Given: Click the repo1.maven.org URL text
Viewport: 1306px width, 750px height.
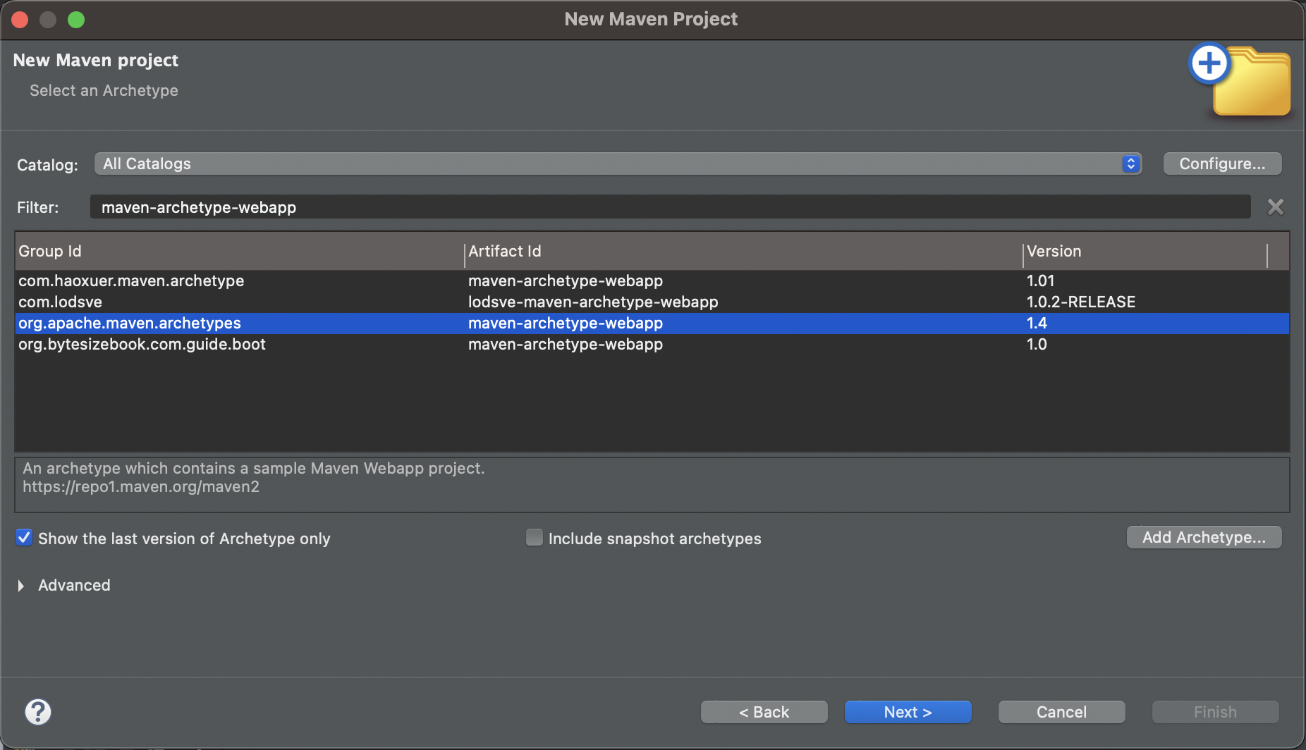Looking at the screenshot, I should click(141, 487).
